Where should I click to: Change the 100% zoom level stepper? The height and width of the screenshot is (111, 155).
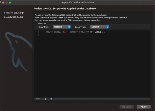45,99
